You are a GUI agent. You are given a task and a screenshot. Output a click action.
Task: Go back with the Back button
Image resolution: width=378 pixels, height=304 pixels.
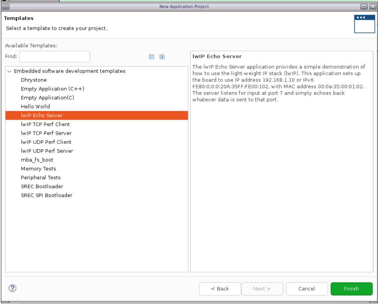(220, 289)
